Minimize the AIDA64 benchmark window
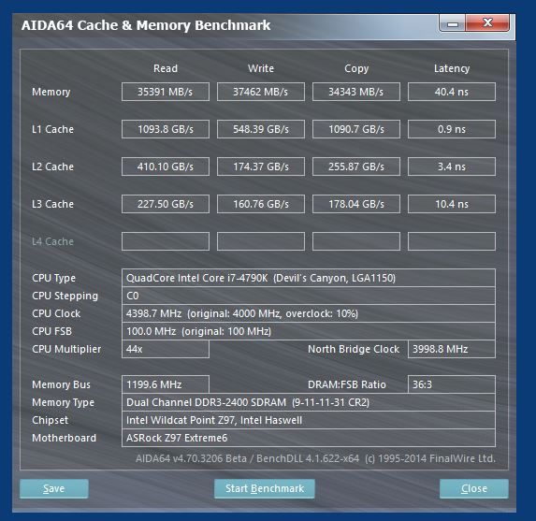The width and height of the screenshot is (536, 521). 452,23
